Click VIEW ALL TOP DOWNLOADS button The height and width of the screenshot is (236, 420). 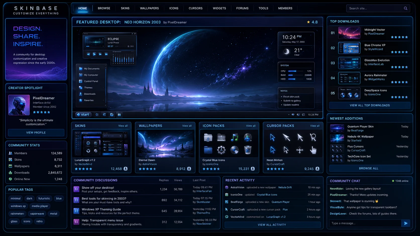click(370, 105)
